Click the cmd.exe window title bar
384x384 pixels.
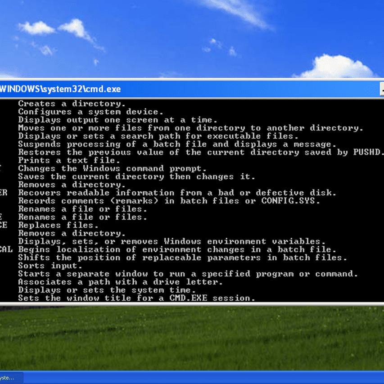click(192, 89)
